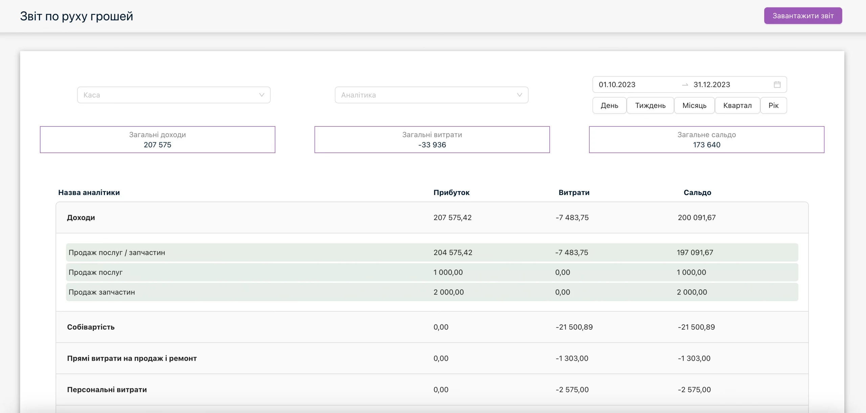This screenshot has width=866, height=413.
Task: Click the arrow between the dates
Action: (685, 85)
